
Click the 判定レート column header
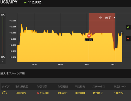pyautogui.click(x=120, y=87)
